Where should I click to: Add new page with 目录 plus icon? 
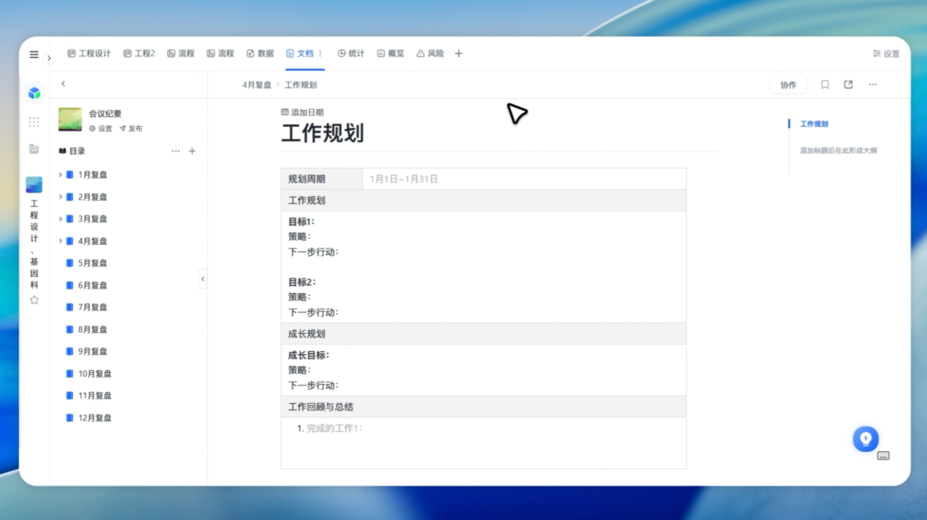[x=192, y=152]
